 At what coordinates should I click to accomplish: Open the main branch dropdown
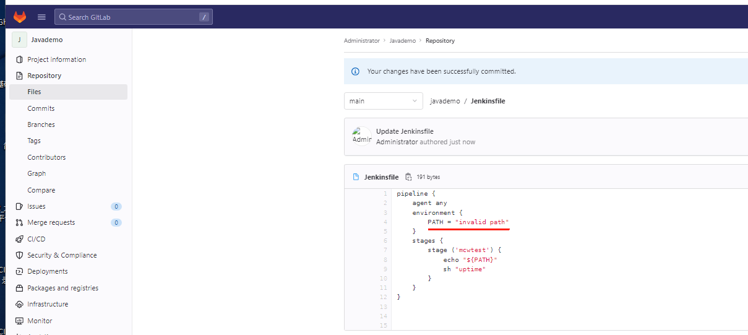pos(383,101)
